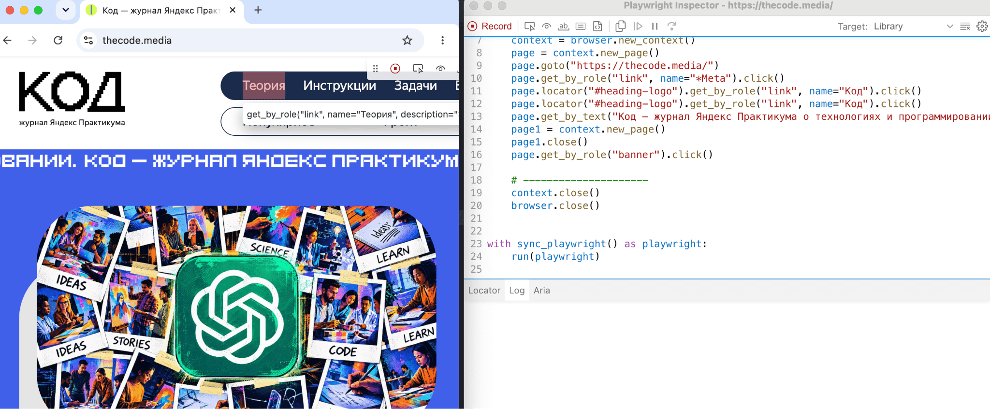This screenshot has height=409, width=990.
Task: Open Chrome three-dot menu
Action: pos(442,40)
